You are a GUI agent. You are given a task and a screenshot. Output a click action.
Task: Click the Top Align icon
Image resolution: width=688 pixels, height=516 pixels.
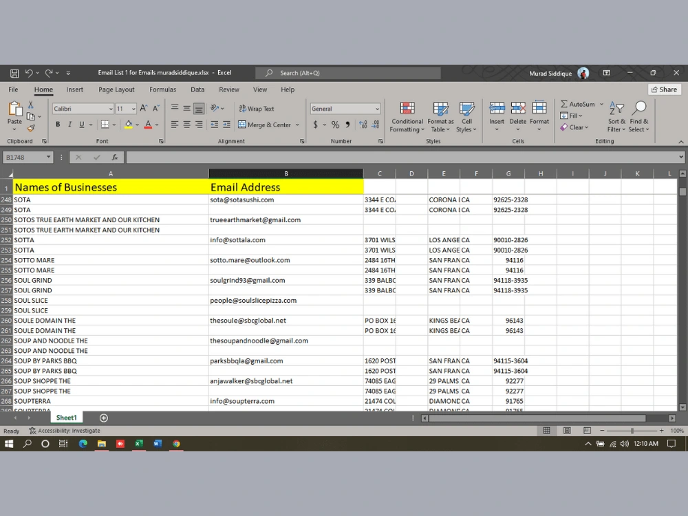[x=175, y=109]
